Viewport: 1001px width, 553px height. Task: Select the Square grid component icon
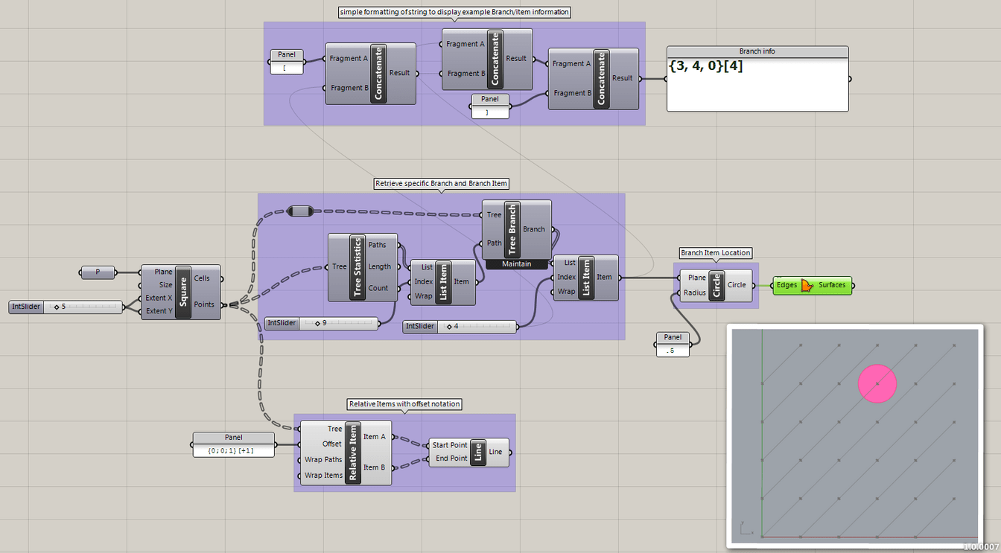click(182, 292)
